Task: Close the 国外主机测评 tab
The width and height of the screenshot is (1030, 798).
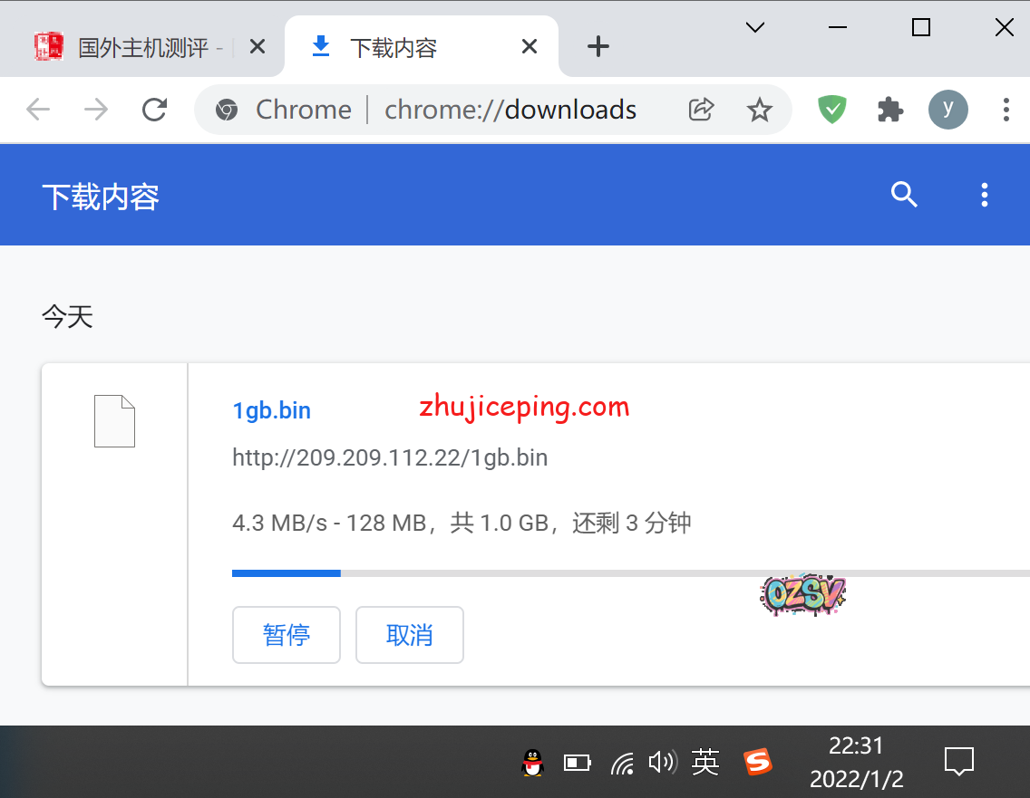Action: 257,47
